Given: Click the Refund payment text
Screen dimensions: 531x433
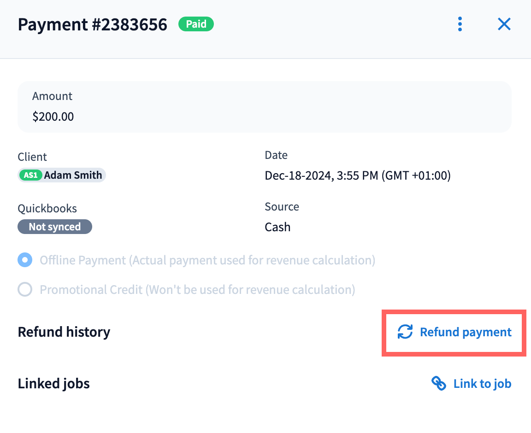Looking at the screenshot, I should (466, 332).
